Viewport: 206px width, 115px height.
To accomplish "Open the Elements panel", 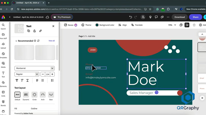I will click(x=3, y=84).
